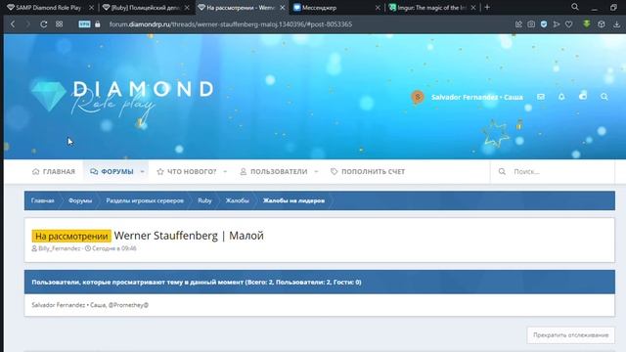Open ПОЛЬЗОВАТЕЛИ navigation item
626x352 pixels.
pos(274,172)
